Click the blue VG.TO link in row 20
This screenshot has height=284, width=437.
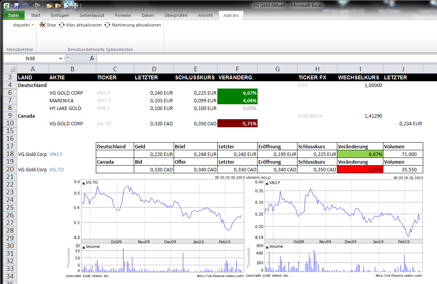(x=57, y=169)
